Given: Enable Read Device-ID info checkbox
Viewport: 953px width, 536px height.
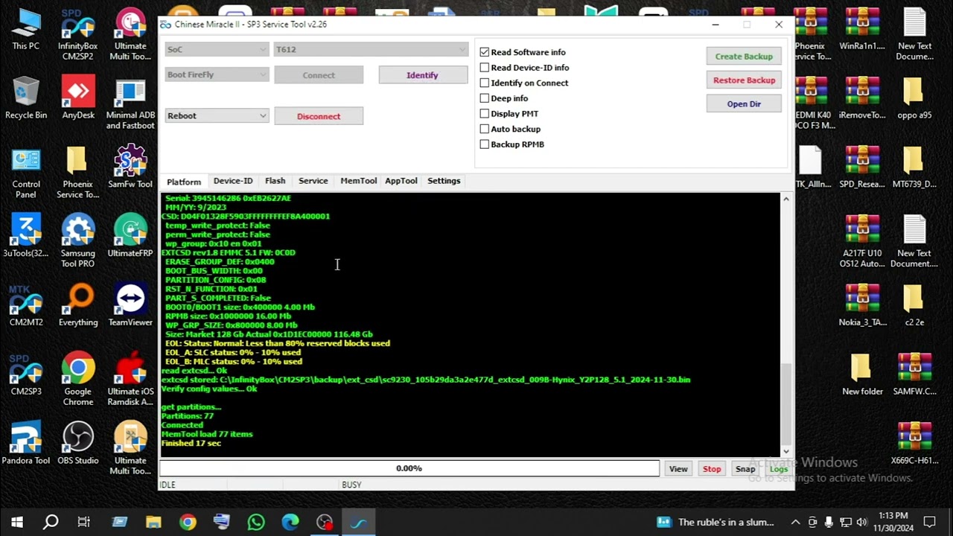Looking at the screenshot, I should (485, 68).
